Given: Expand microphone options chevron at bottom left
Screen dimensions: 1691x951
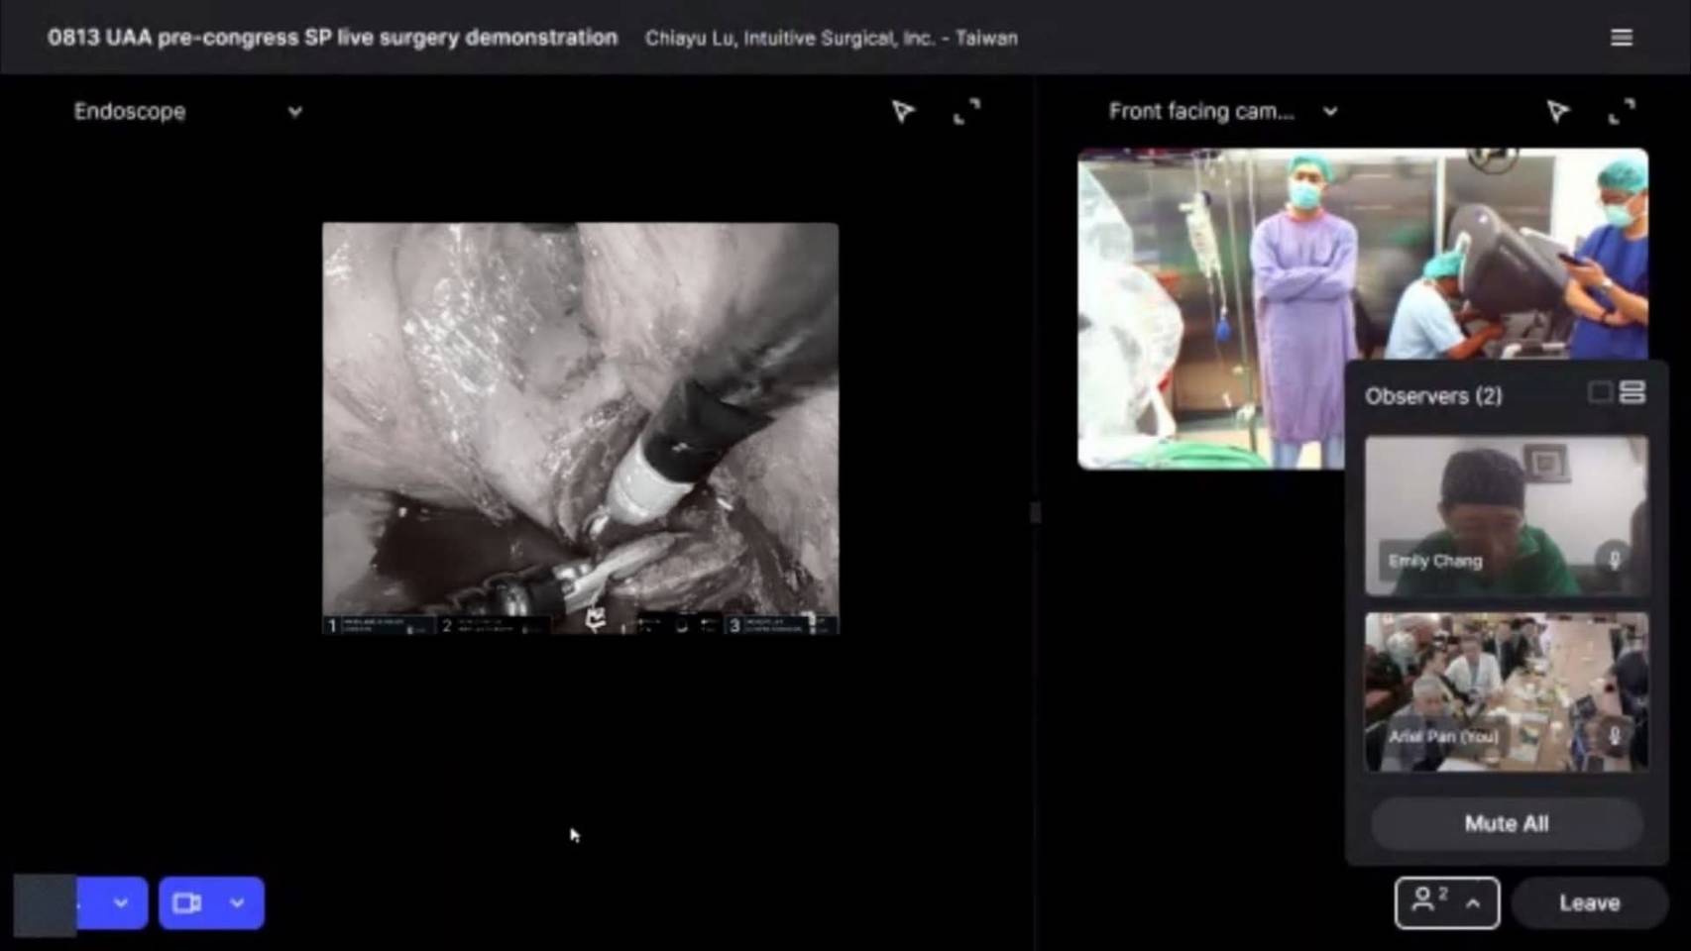Looking at the screenshot, I should [x=121, y=902].
